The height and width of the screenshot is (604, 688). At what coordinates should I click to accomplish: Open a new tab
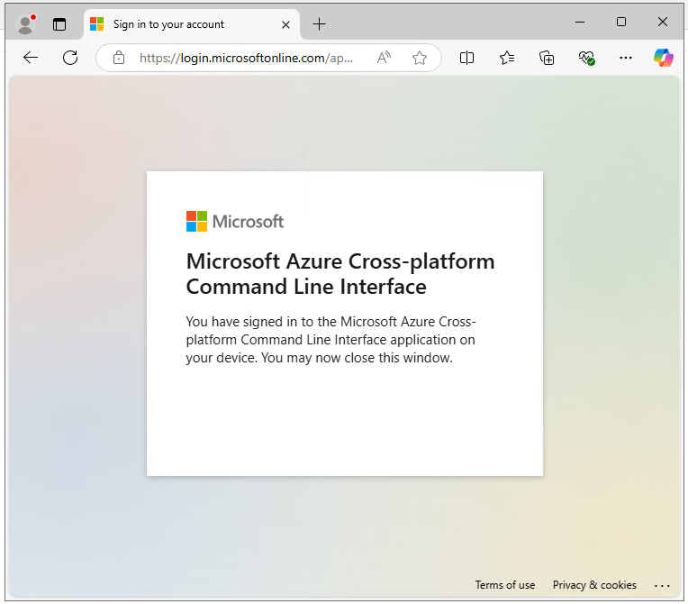pyautogui.click(x=319, y=24)
